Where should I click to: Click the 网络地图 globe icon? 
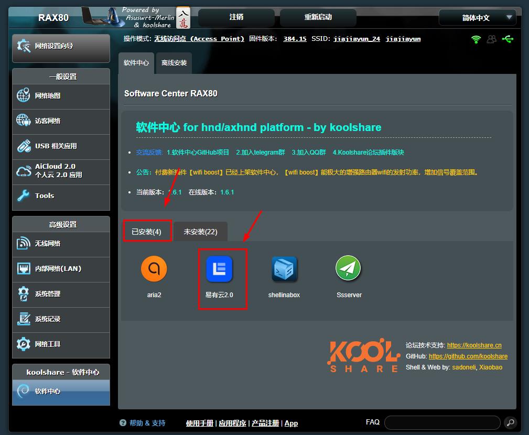(x=24, y=95)
